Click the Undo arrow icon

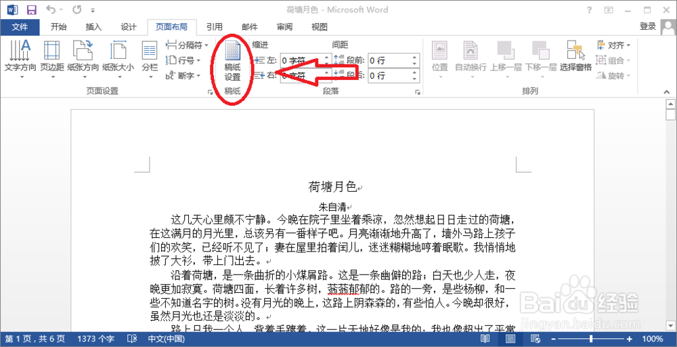(x=51, y=9)
